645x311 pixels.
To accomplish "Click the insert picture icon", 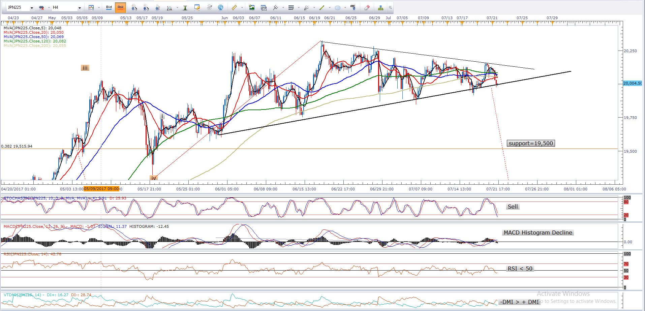I will pos(251,7).
